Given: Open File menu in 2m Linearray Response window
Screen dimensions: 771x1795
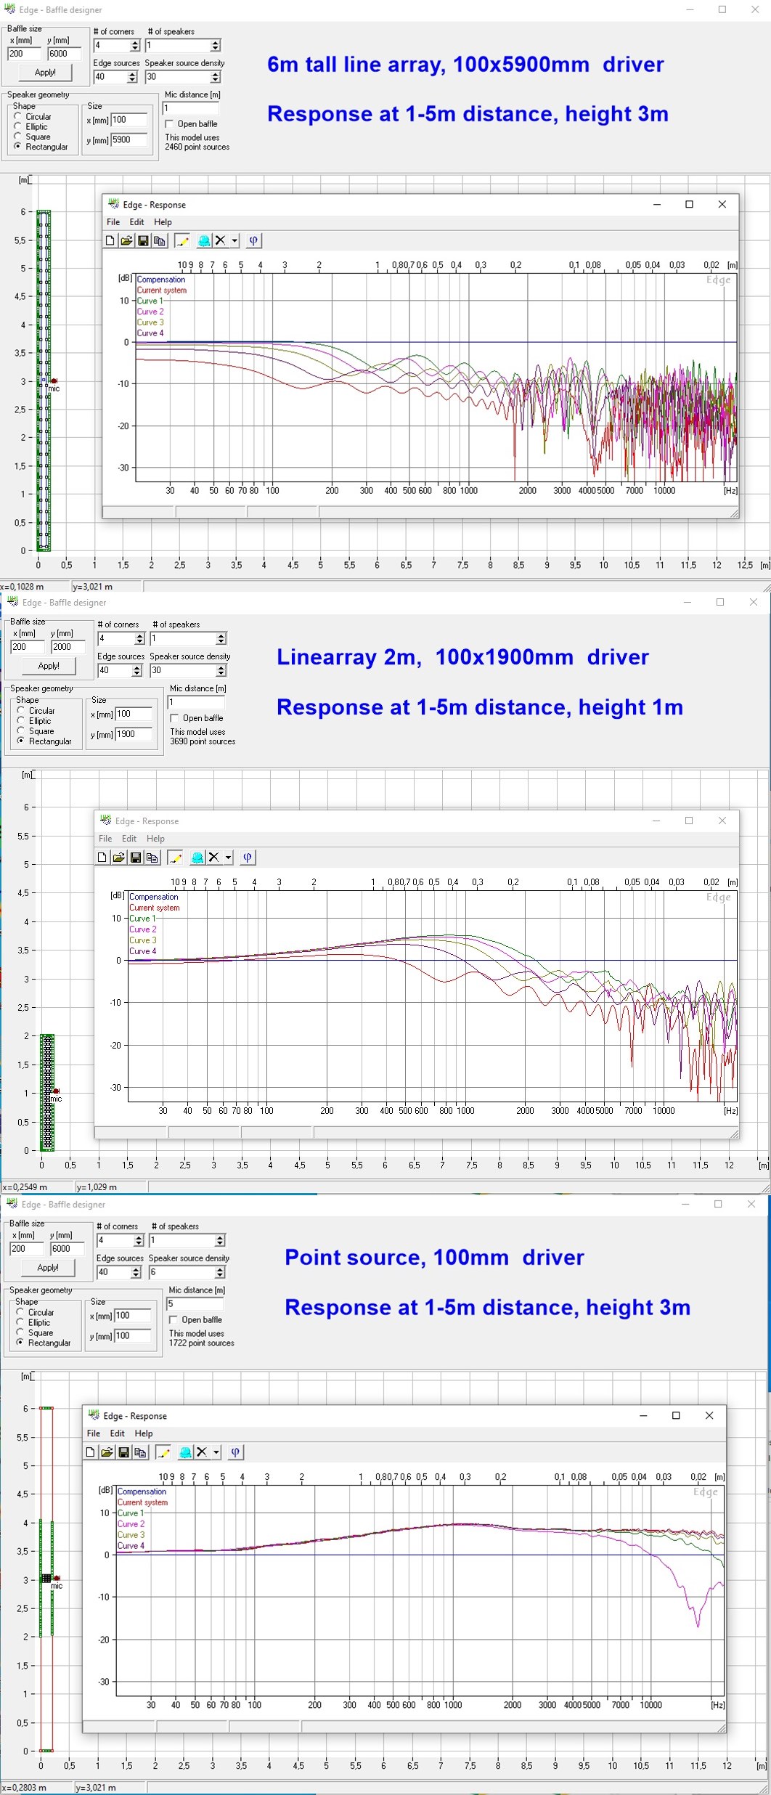Looking at the screenshot, I should (105, 839).
